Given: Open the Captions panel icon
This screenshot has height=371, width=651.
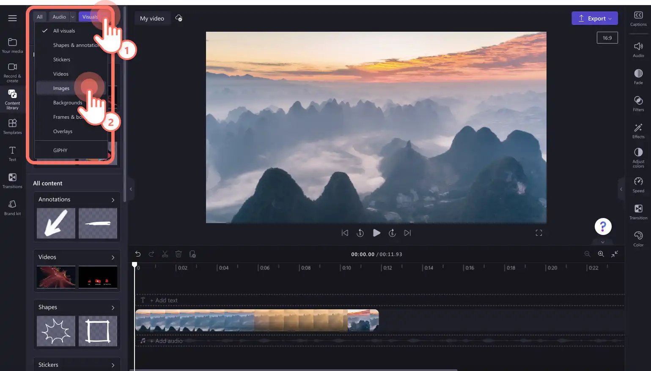Looking at the screenshot, I should (638, 19).
